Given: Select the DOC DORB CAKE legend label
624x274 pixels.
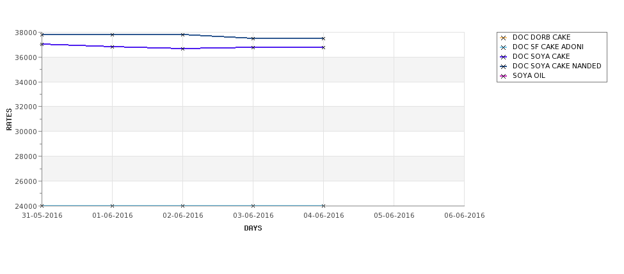Looking at the screenshot, I should (x=541, y=37).
